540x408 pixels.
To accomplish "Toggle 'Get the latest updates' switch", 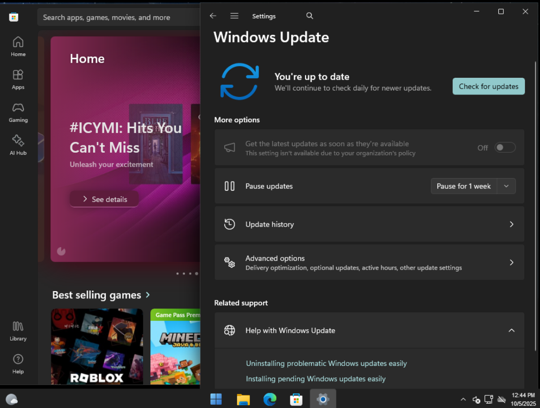I will [505, 148].
